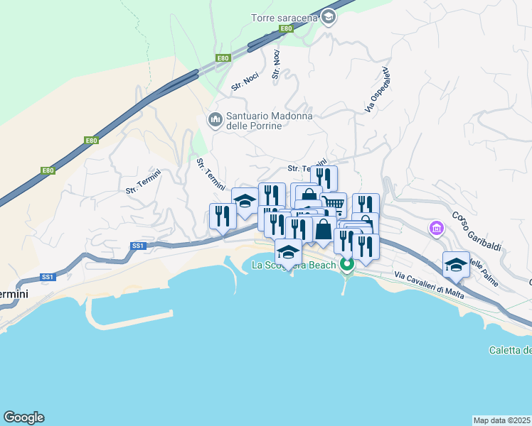Image resolution: width=532 pixels, height=426 pixels.
Task: Select the school marker near Via Cavalieri di Malta
Action: tap(456, 265)
